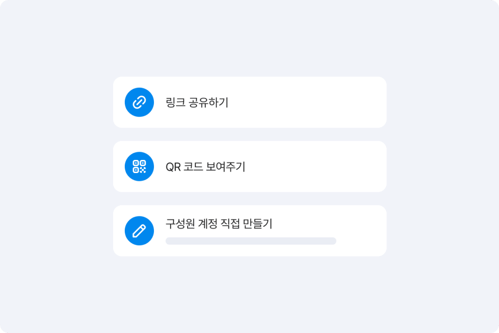Image resolution: width=499 pixels, height=333 pixels.
Task: Tap the QR icon beside QR 코드 보여주기
Action: tap(139, 167)
